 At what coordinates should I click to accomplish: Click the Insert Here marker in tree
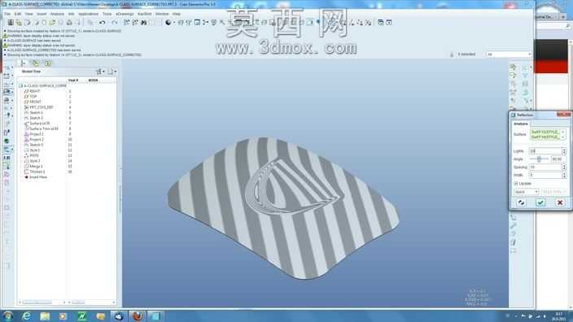click(38, 177)
